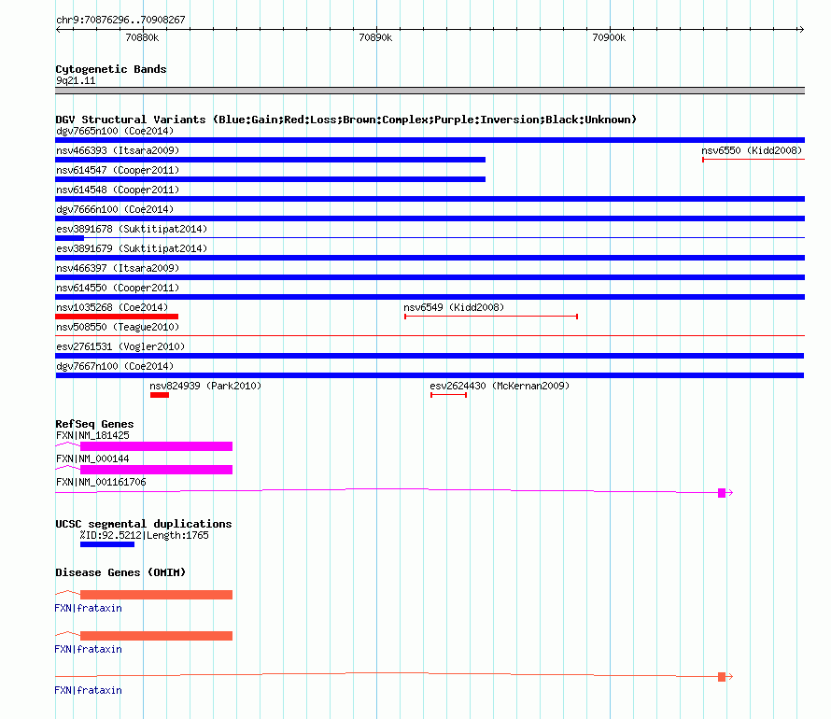Select the %ID:92.5212|Length:1765 label
Viewport: 831px width, 719px height.
coord(144,535)
